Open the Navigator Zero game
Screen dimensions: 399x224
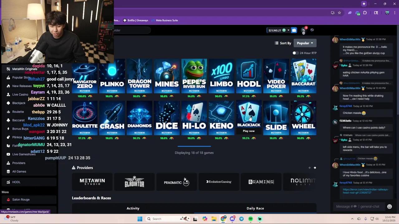pyautogui.click(x=85, y=76)
